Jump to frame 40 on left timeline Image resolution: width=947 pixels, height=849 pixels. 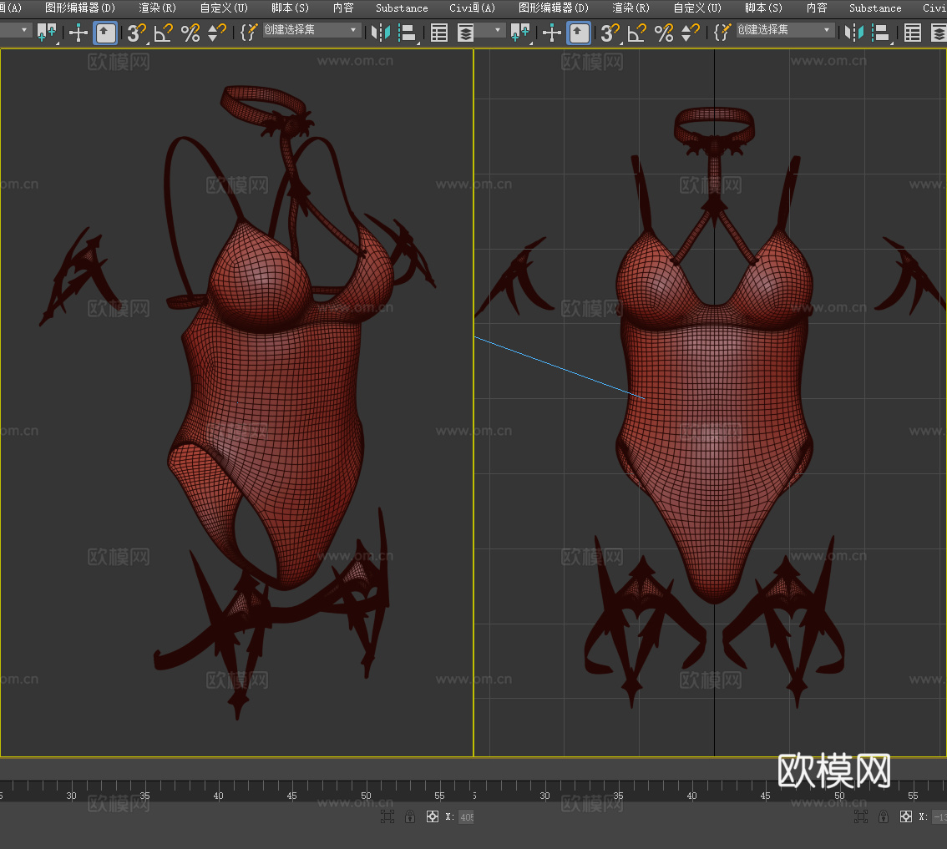pos(219,796)
